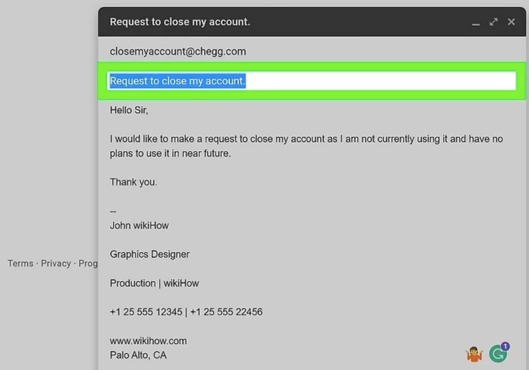Open the Privacy link

point(56,263)
